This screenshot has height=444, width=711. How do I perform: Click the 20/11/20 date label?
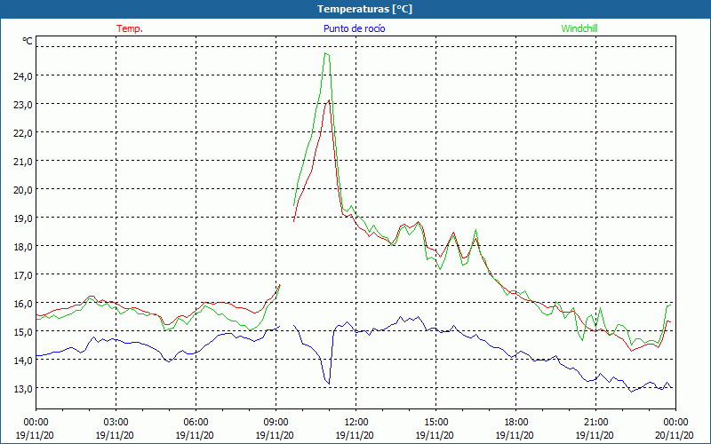pos(675,435)
